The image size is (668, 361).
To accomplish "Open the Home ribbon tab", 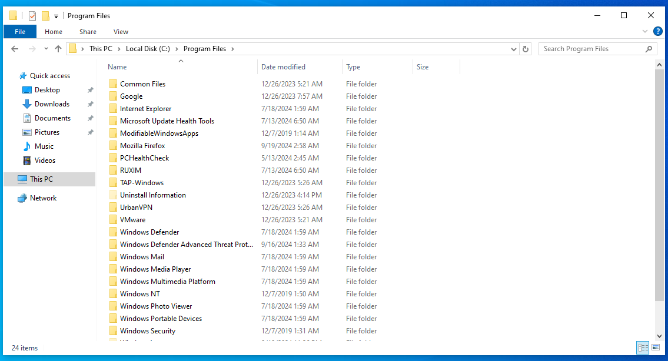I will (x=53, y=32).
